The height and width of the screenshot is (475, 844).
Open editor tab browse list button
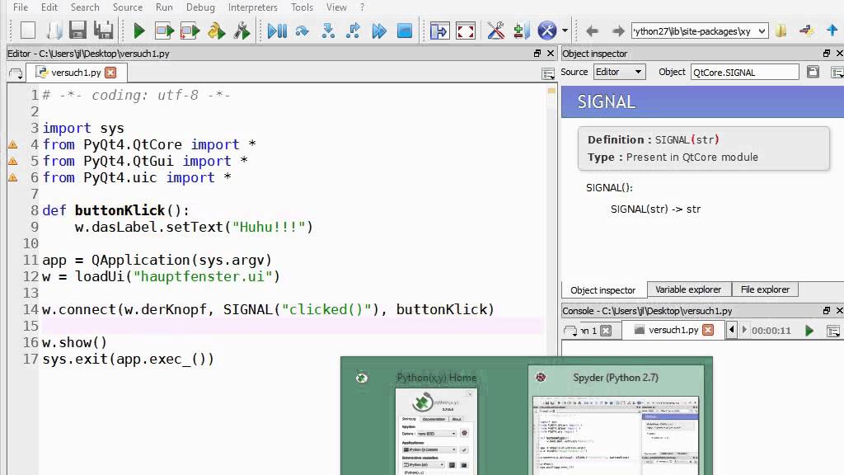coord(16,73)
